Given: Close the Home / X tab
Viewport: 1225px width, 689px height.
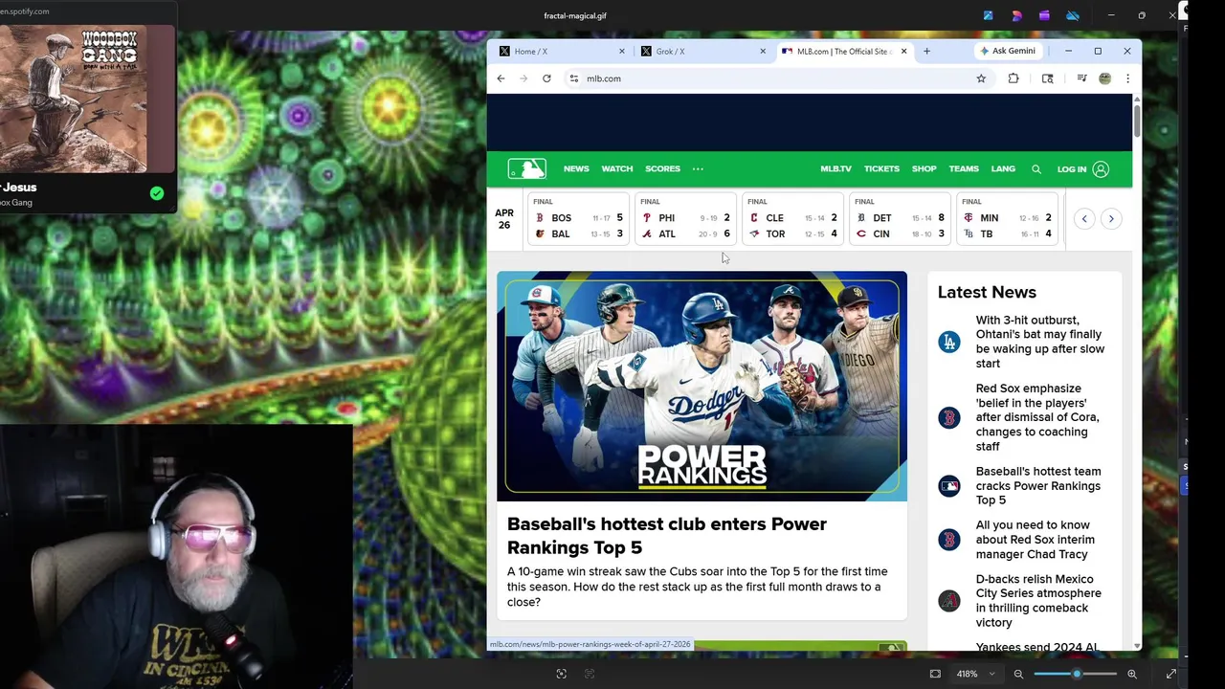Looking at the screenshot, I should (x=622, y=51).
